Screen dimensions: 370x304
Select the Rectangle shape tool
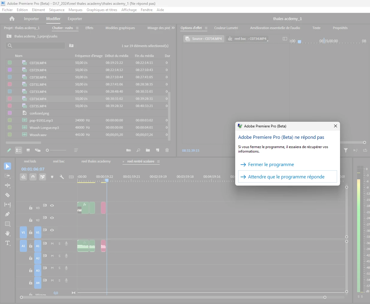pos(7,224)
